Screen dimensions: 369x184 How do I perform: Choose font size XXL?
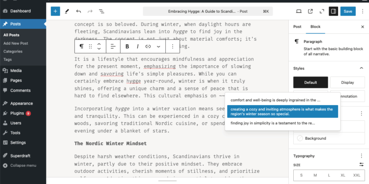357,175
